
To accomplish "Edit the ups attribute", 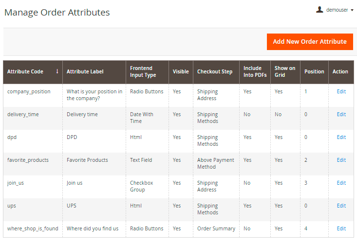I will (x=341, y=206).
